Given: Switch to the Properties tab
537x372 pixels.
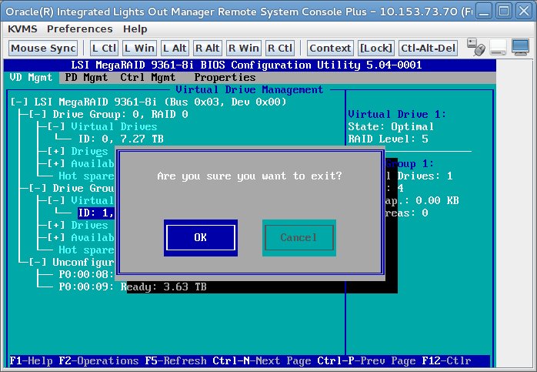Looking at the screenshot, I should [225, 78].
